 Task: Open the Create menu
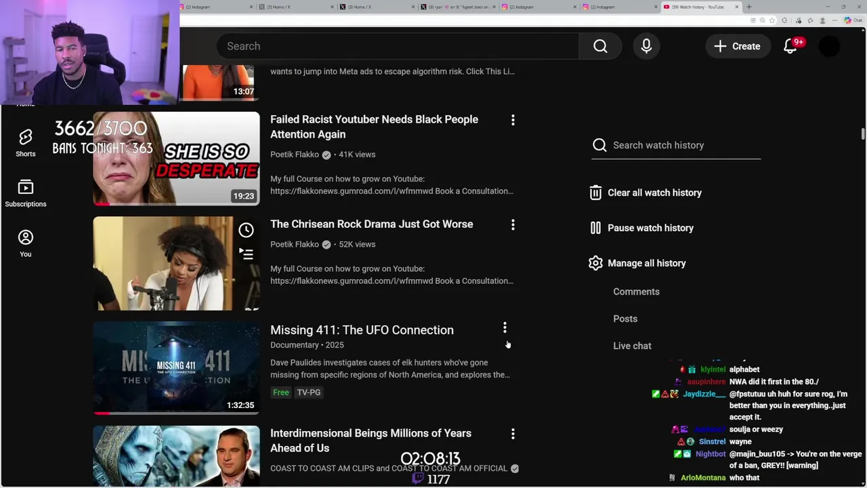tap(737, 46)
